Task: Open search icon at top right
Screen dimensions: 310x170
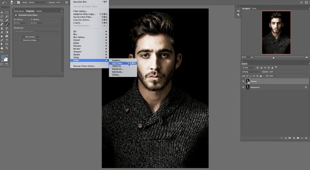Action: (301, 2)
